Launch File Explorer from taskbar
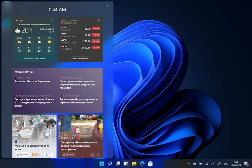This screenshot has height=168, width=252. point(134,164)
